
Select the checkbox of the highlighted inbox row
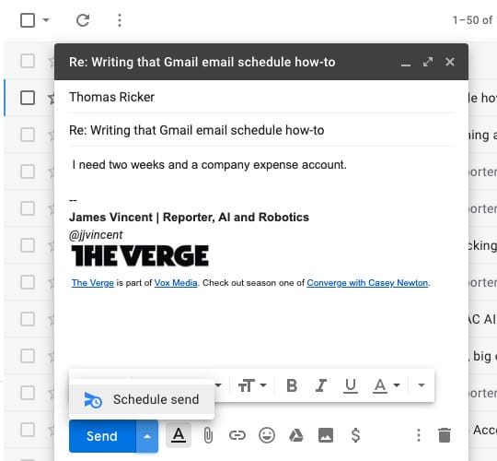tap(28, 98)
